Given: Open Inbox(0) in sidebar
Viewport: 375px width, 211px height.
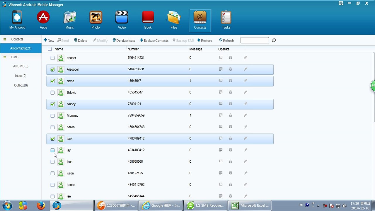Looking at the screenshot, I should click(21, 76).
